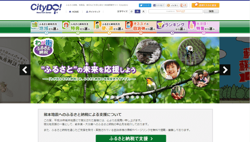This screenshot has height=142, width=250.
Task: Show next slide with right arrow
Action: coord(225,70)
